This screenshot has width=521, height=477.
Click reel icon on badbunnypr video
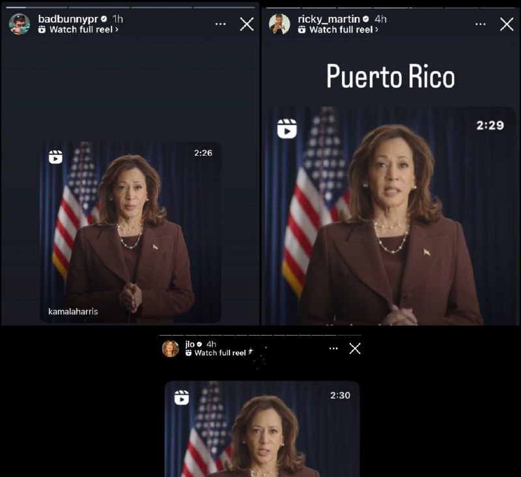(55, 157)
